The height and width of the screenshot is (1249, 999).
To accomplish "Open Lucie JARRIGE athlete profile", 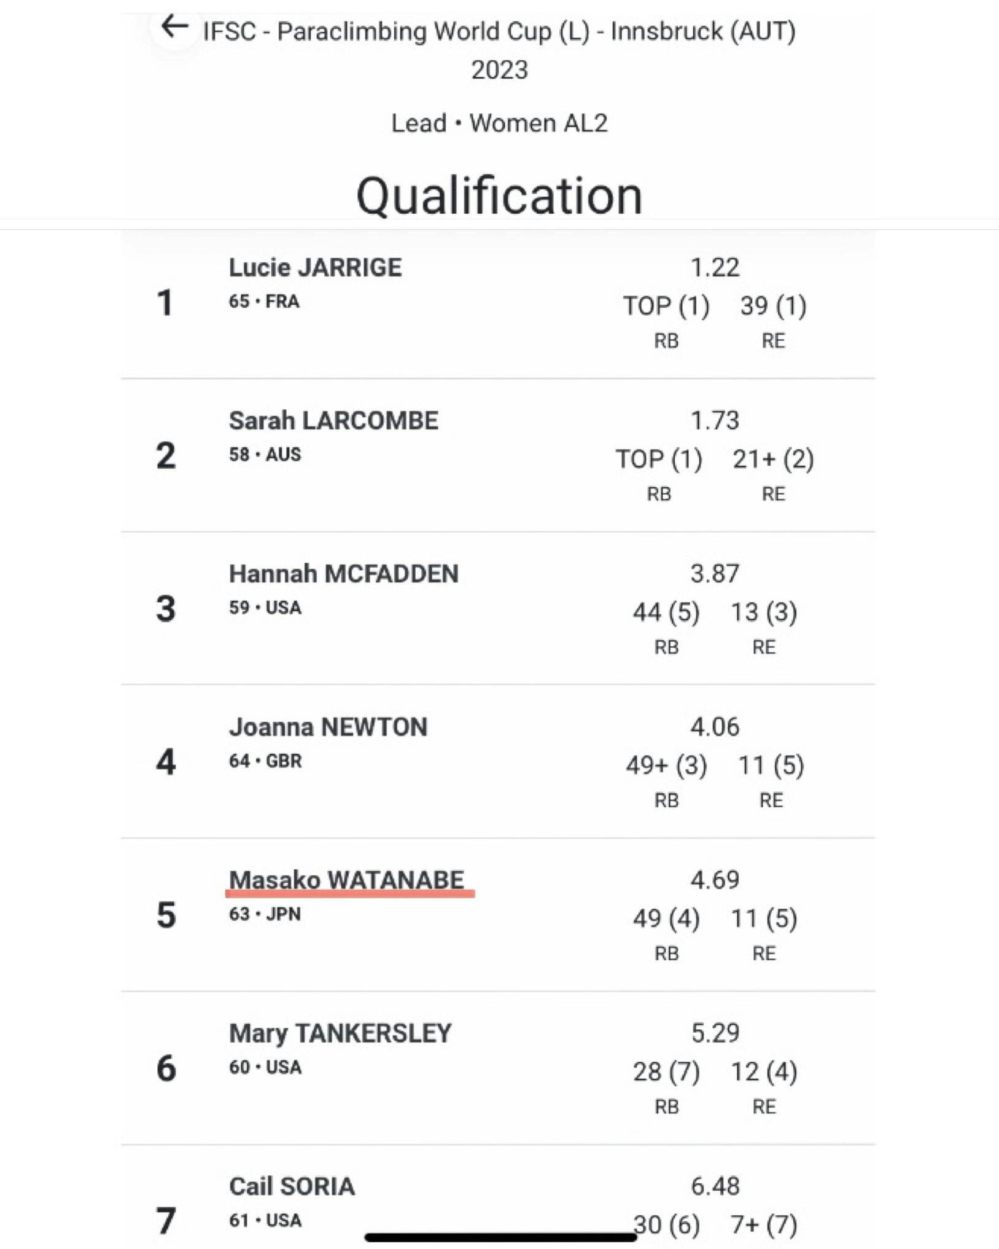I will tap(315, 268).
